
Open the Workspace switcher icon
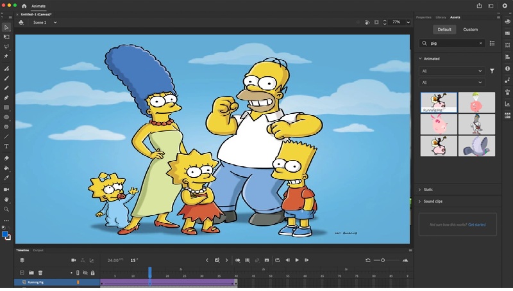click(491, 6)
